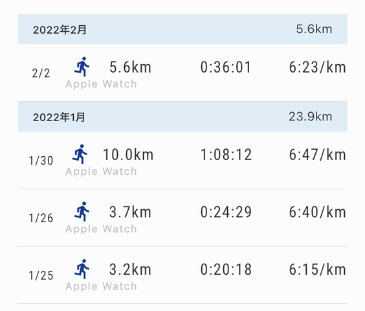The image size is (365, 311).
Task: Tap the 0:36:01 duration
Action: pyautogui.click(x=226, y=67)
